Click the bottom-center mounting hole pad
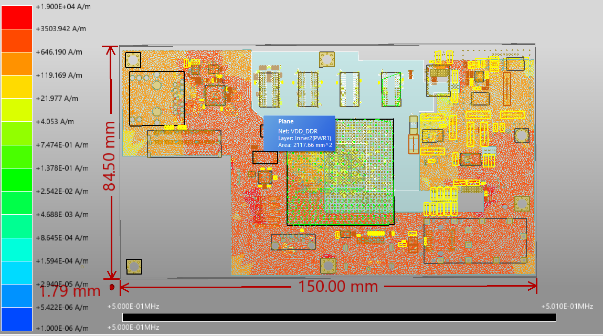603x336 pixels. click(x=328, y=265)
